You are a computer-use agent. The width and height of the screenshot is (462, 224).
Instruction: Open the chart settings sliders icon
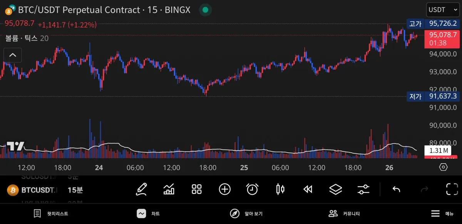pos(363,189)
